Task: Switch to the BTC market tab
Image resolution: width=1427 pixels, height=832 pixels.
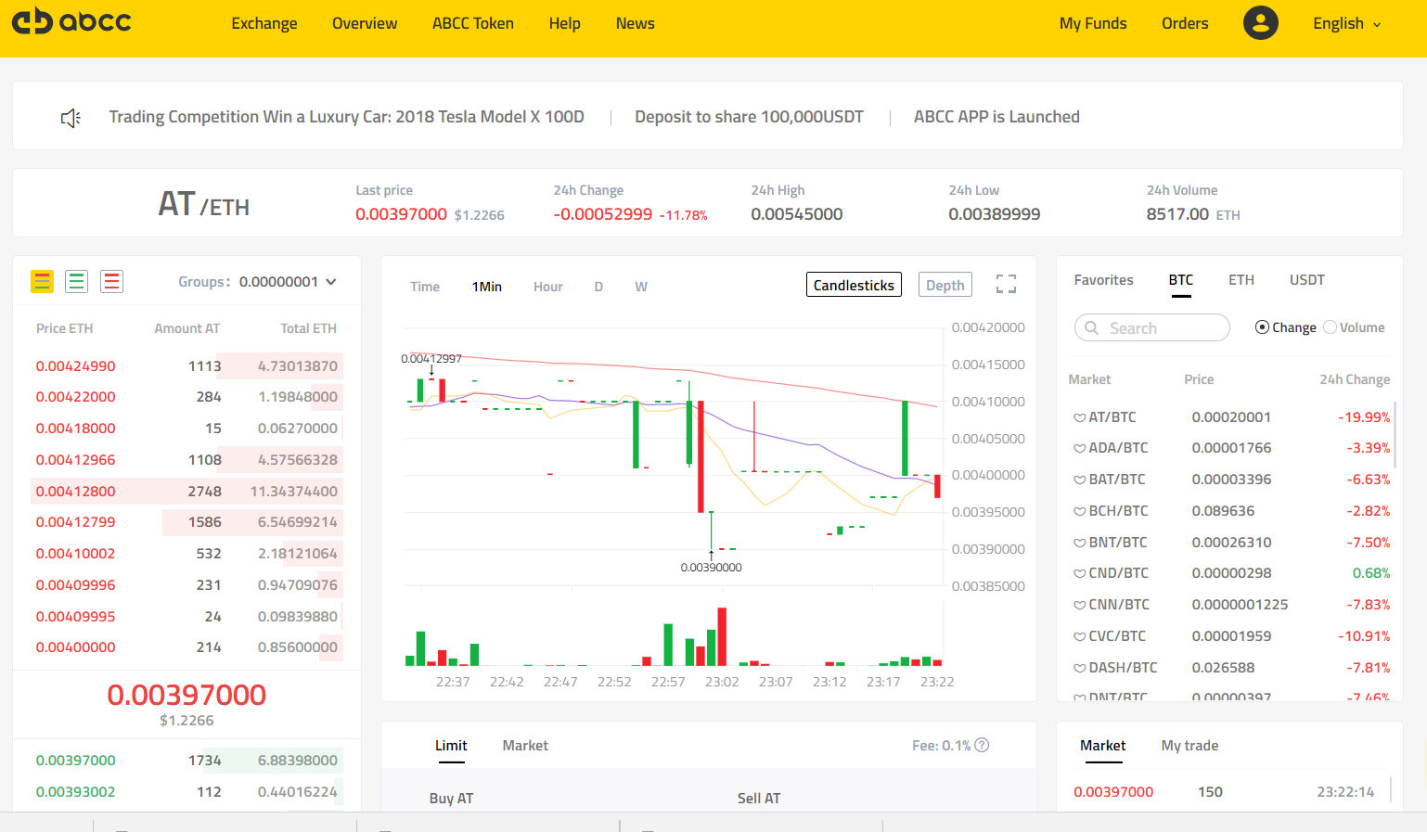Action: tap(1181, 280)
